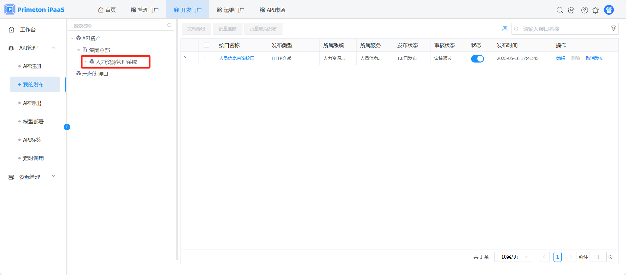
Task: Expand the 人力资源管理系统 tree node
Action: tap(86, 62)
